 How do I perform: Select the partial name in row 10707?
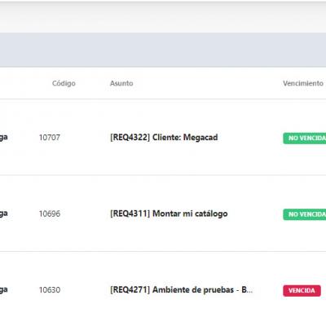[3, 138]
